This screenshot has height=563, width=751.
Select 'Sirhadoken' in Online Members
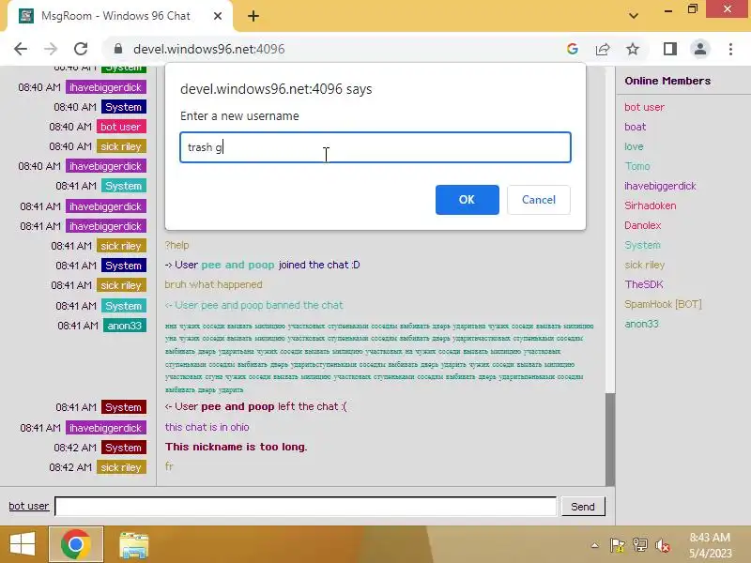(650, 205)
